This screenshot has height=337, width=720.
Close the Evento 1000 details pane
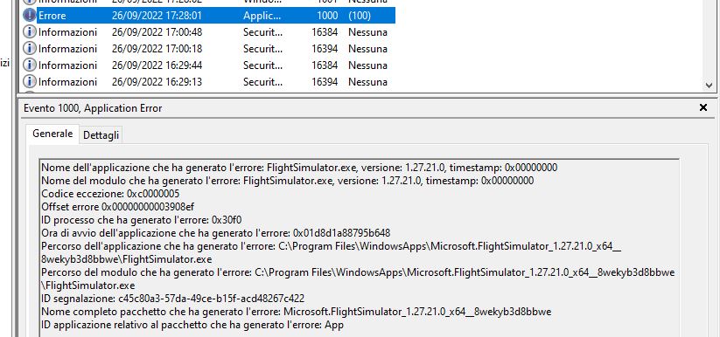pos(703,107)
